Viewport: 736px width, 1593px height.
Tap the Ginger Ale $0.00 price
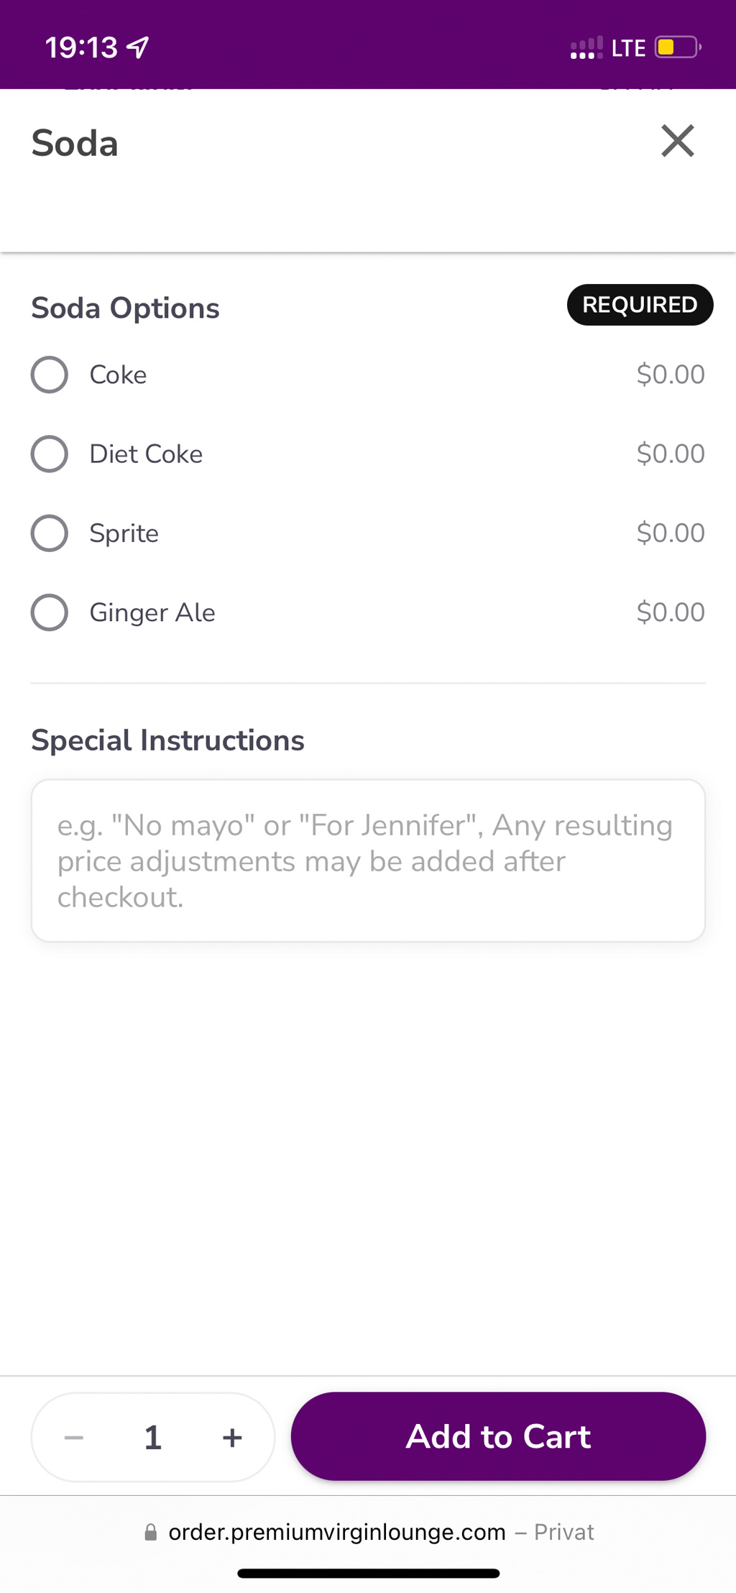click(670, 612)
